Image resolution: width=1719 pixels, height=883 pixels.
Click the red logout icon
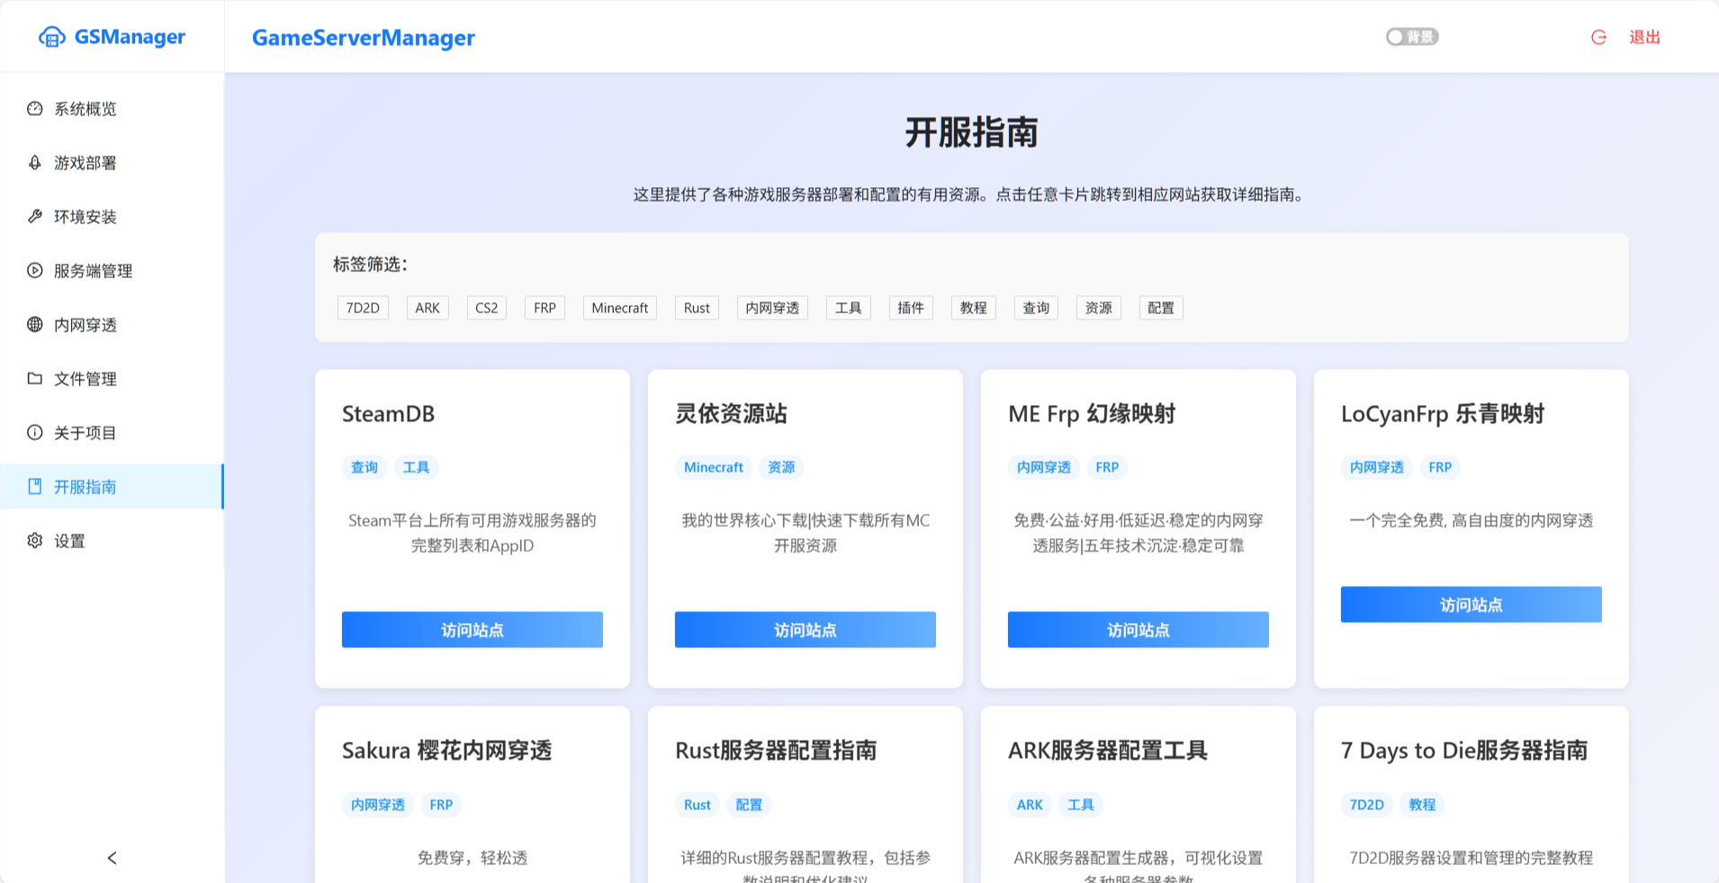(1599, 37)
